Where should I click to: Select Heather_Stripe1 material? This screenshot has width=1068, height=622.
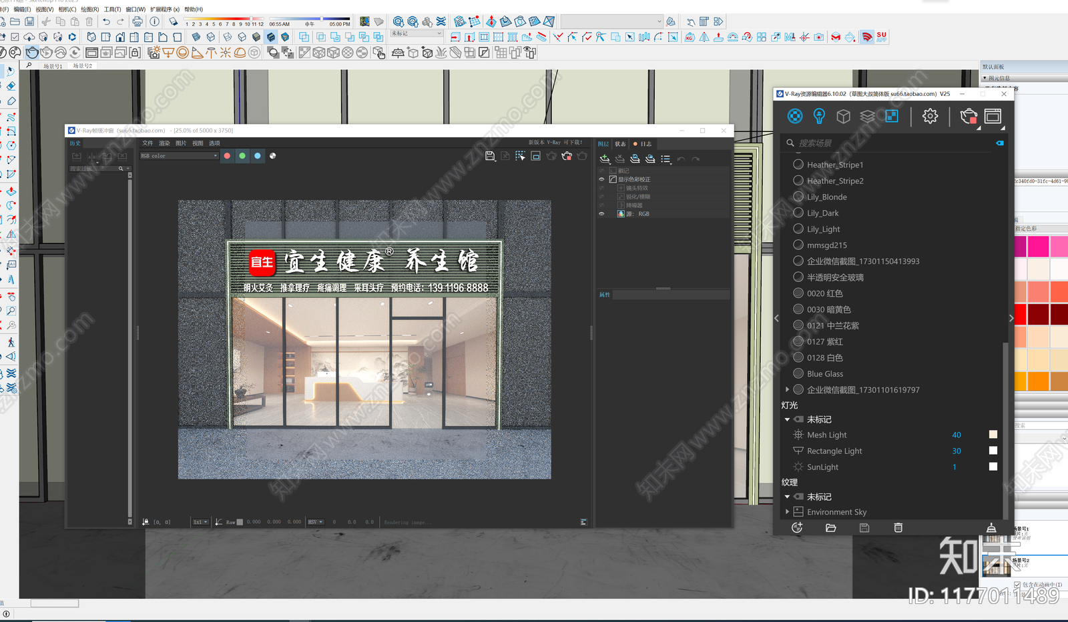pyautogui.click(x=835, y=165)
